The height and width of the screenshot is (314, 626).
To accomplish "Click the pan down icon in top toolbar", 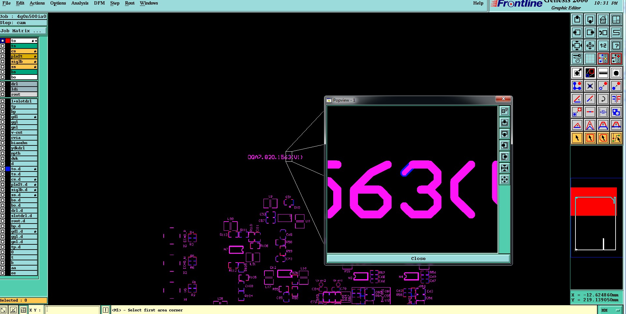I will [590, 20].
